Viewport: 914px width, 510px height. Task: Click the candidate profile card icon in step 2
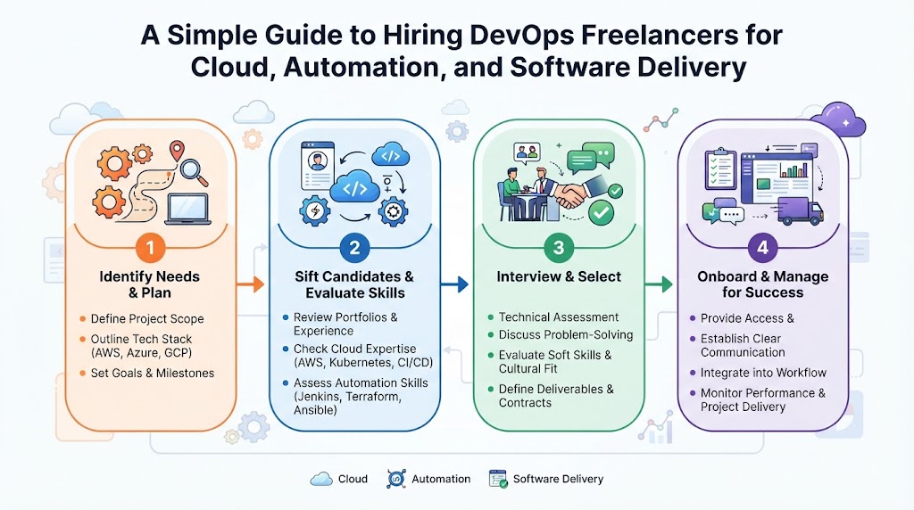click(x=318, y=166)
